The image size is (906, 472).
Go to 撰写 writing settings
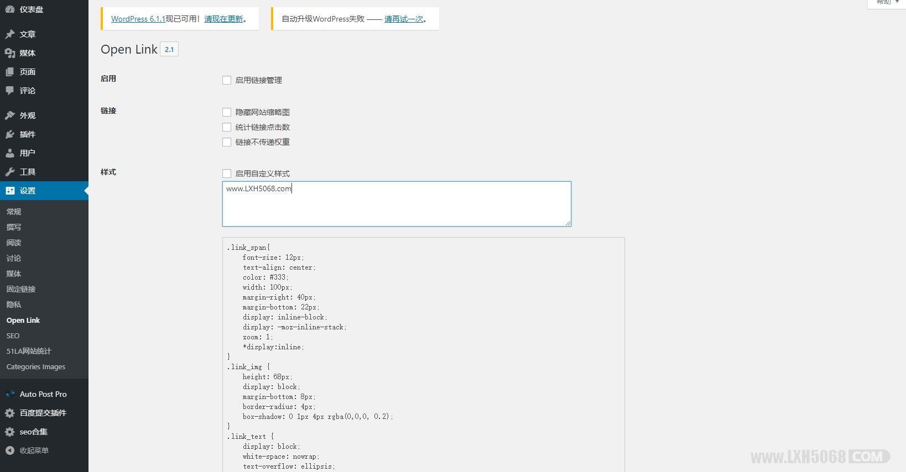pyautogui.click(x=14, y=227)
